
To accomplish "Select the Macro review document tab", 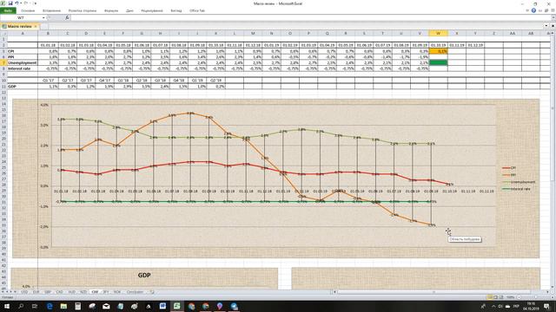I will (x=19, y=26).
